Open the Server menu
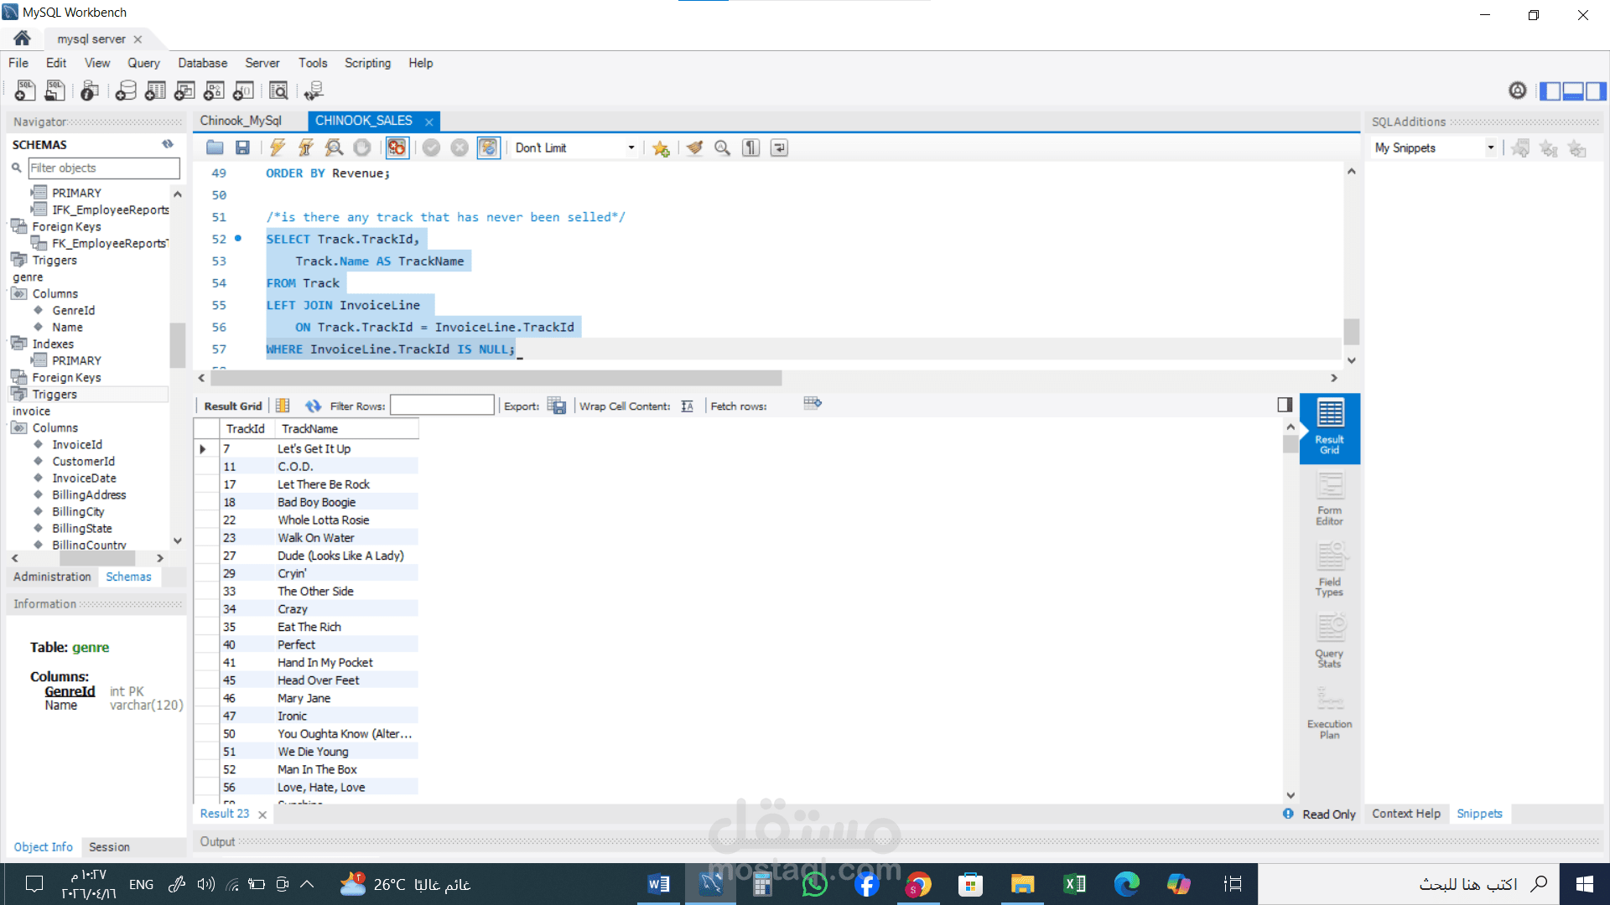Screen dimensions: 1610x905 pos(262,63)
